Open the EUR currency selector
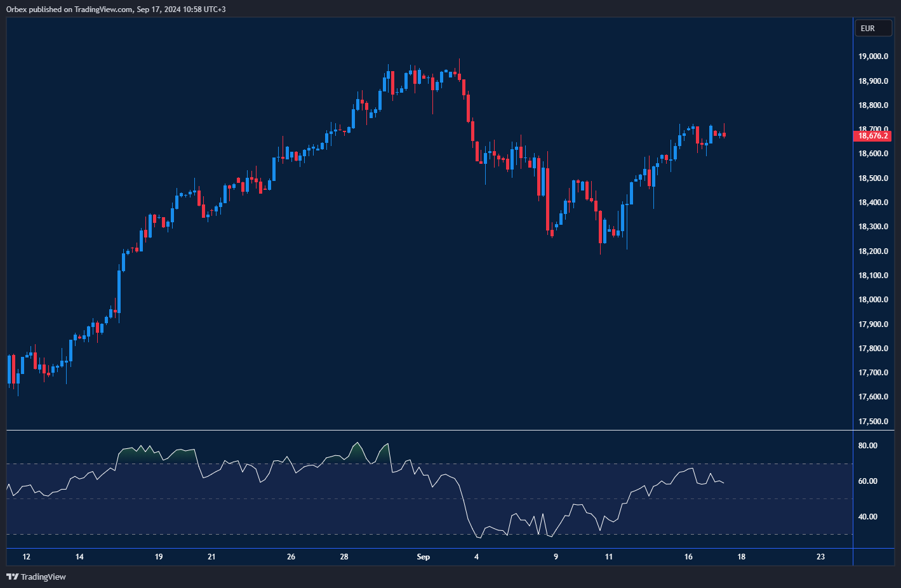 (x=873, y=29)
